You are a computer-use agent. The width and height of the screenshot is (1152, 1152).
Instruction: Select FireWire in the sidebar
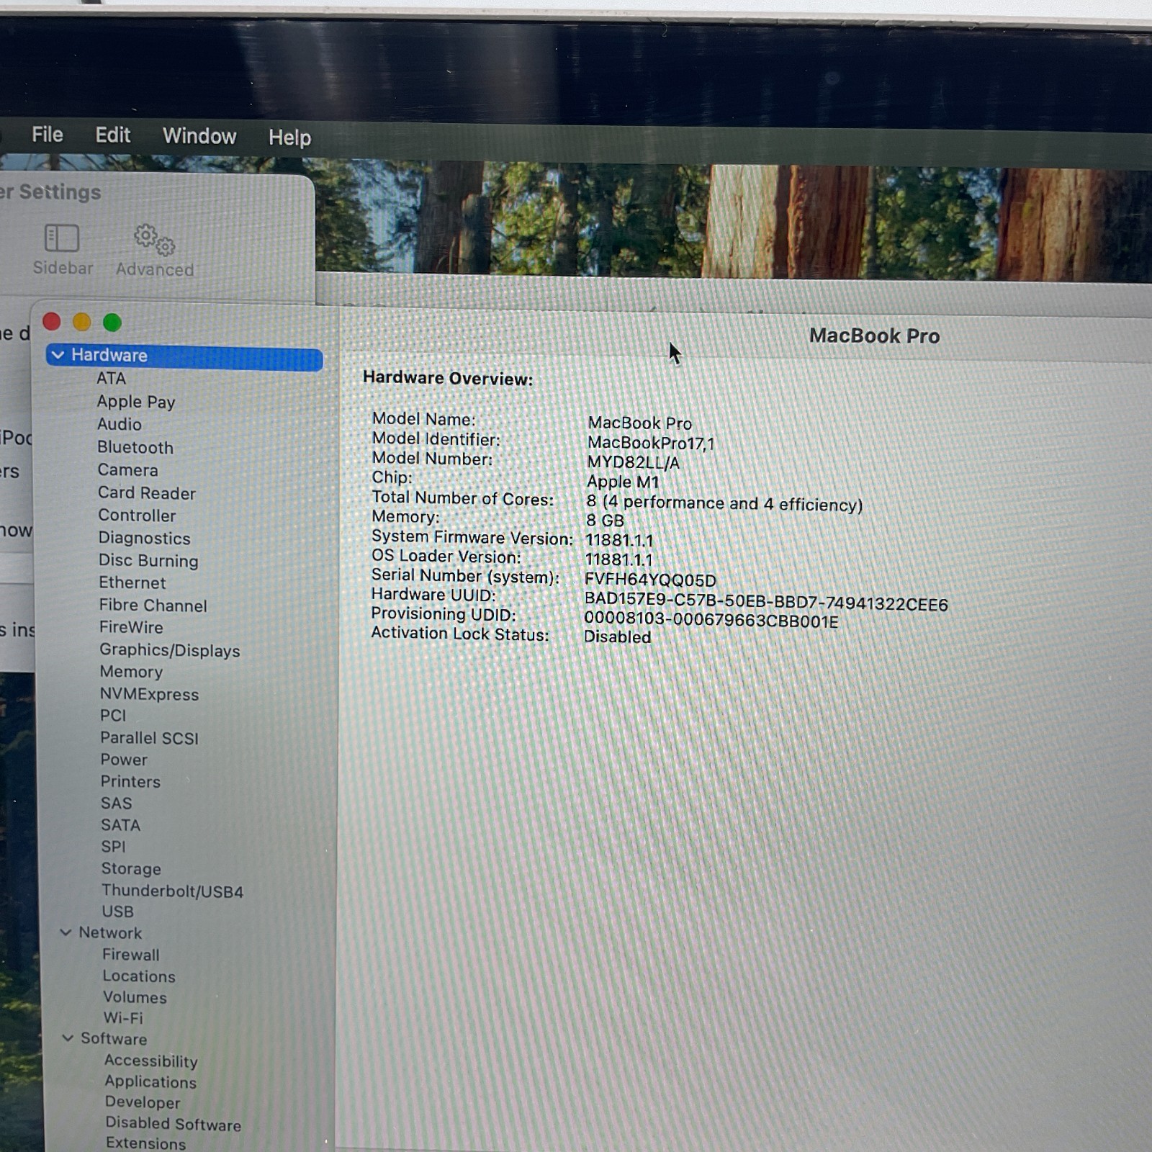(131, 627)
